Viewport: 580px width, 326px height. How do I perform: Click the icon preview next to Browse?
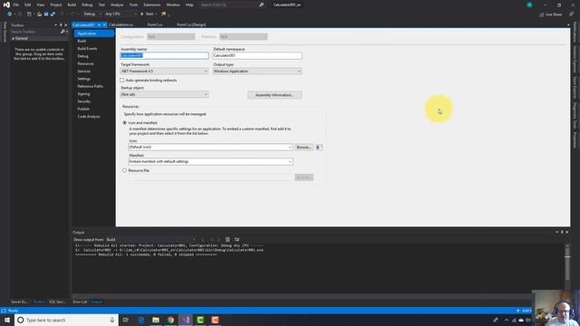(x=319, y=147)
